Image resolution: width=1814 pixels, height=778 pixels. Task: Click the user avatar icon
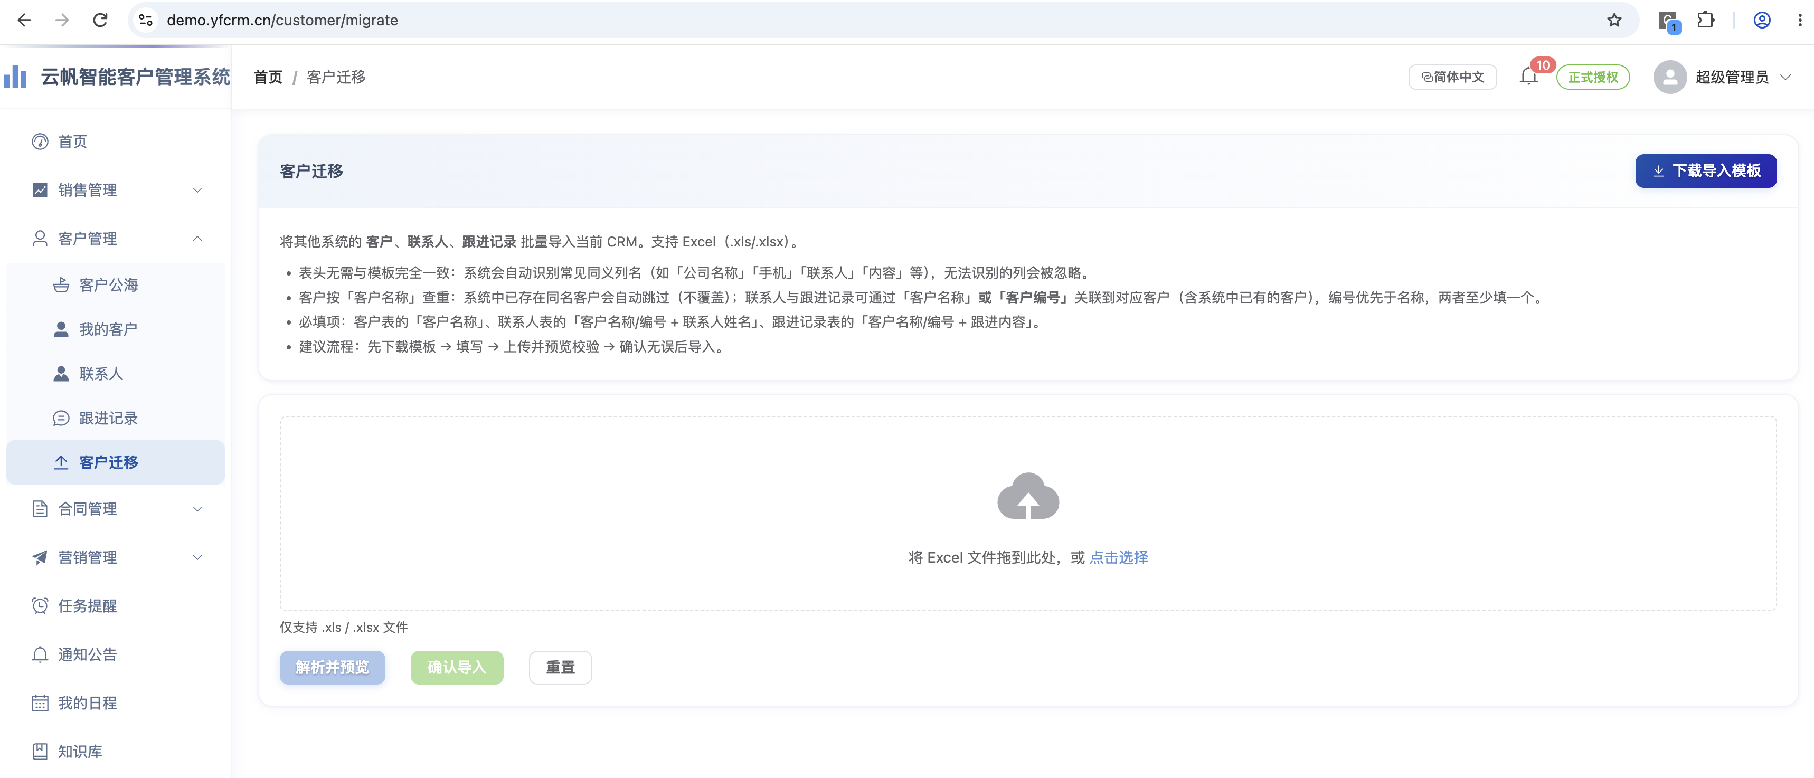(1670, 77)
